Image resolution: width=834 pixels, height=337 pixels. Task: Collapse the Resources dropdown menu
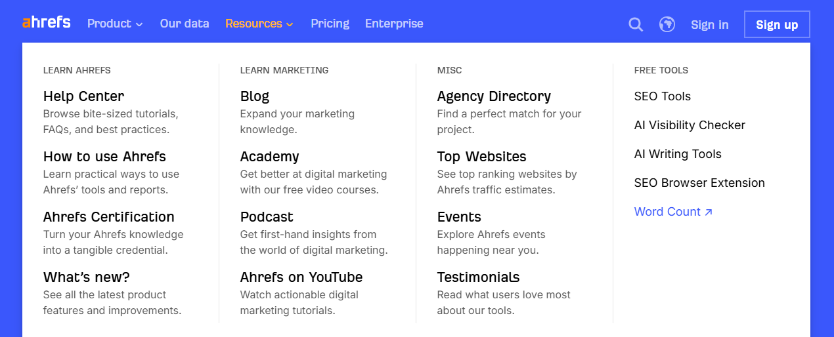(259, 24)
